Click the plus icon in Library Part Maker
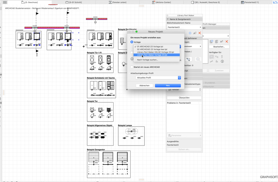 pyautogui.click(x=190, y=33)
